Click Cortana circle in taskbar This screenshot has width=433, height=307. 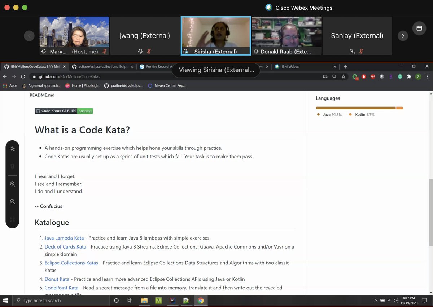tap(116, 300)
